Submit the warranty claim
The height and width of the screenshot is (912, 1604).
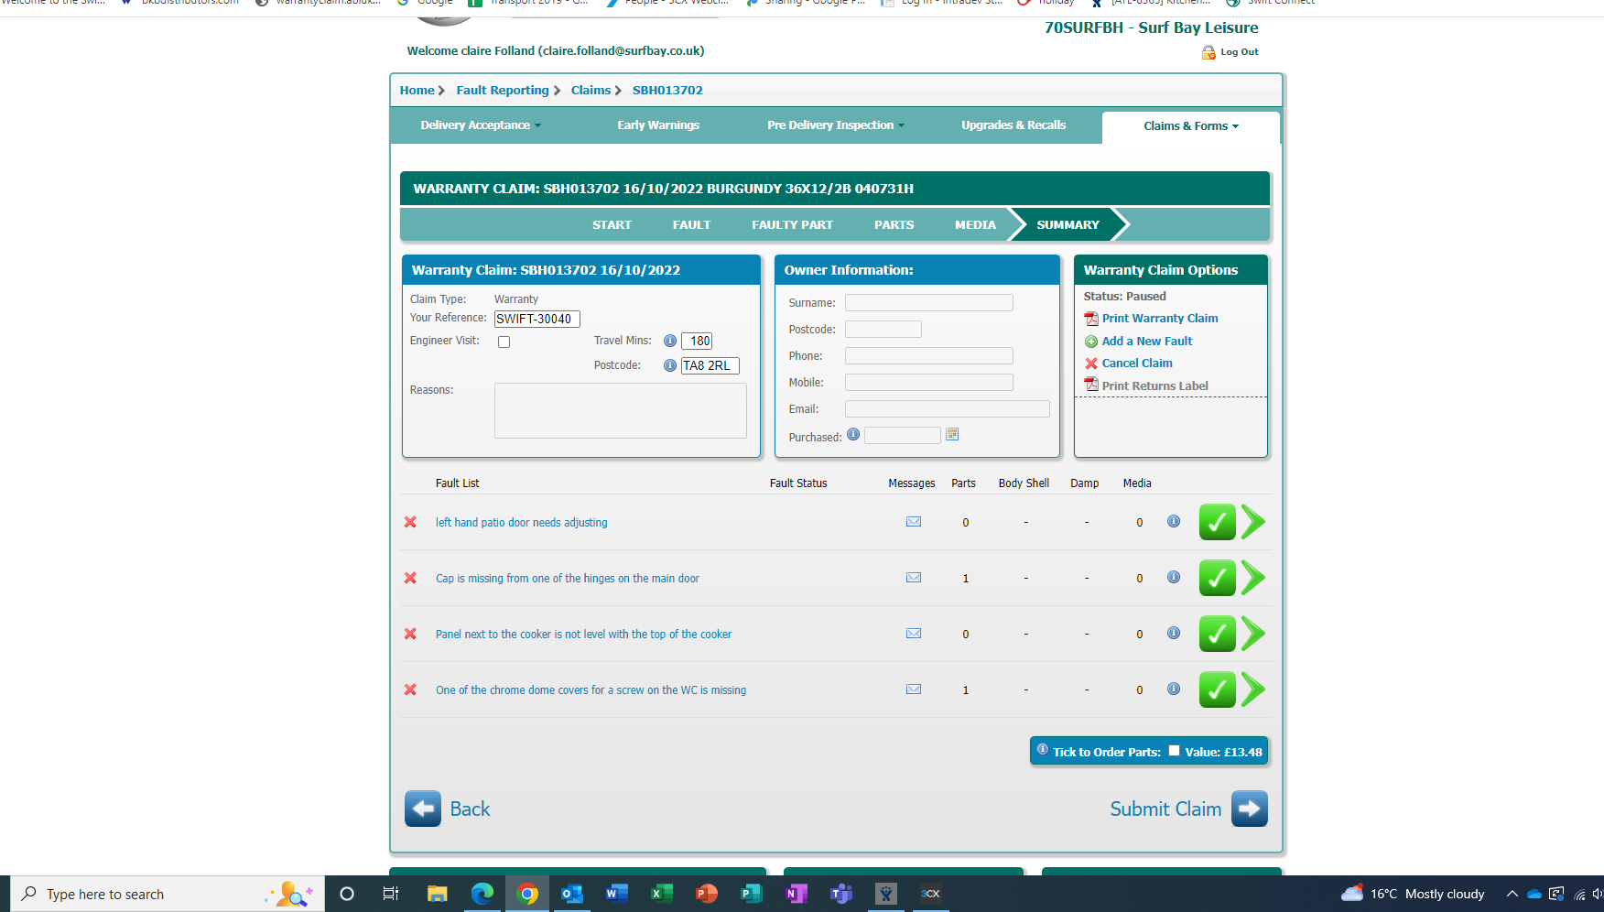point(1188,809)
